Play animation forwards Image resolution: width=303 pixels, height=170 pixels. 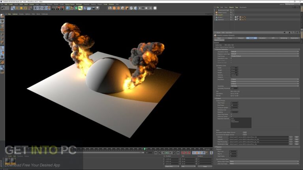(167, 153)
